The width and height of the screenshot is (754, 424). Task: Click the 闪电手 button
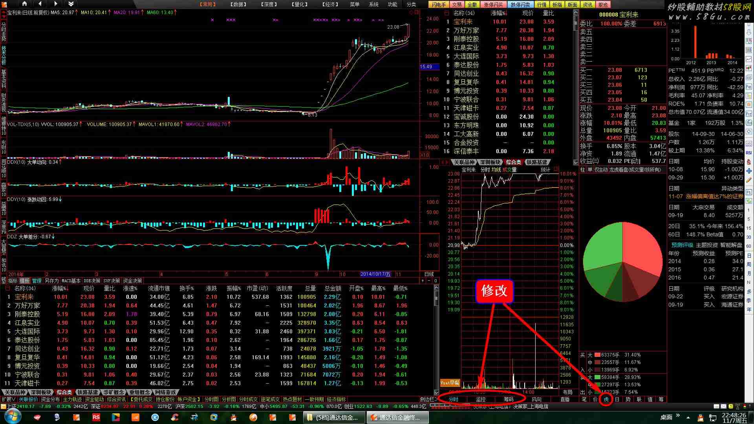(x=439, y=5)
